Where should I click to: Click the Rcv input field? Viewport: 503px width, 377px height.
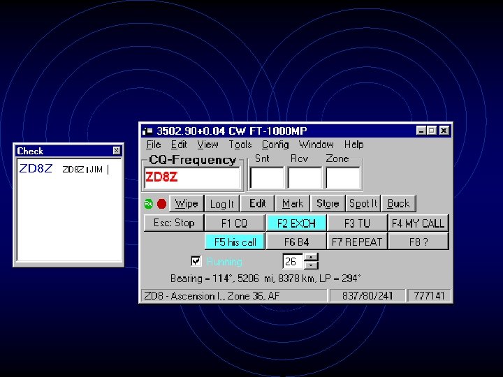(x=305, y=177)
